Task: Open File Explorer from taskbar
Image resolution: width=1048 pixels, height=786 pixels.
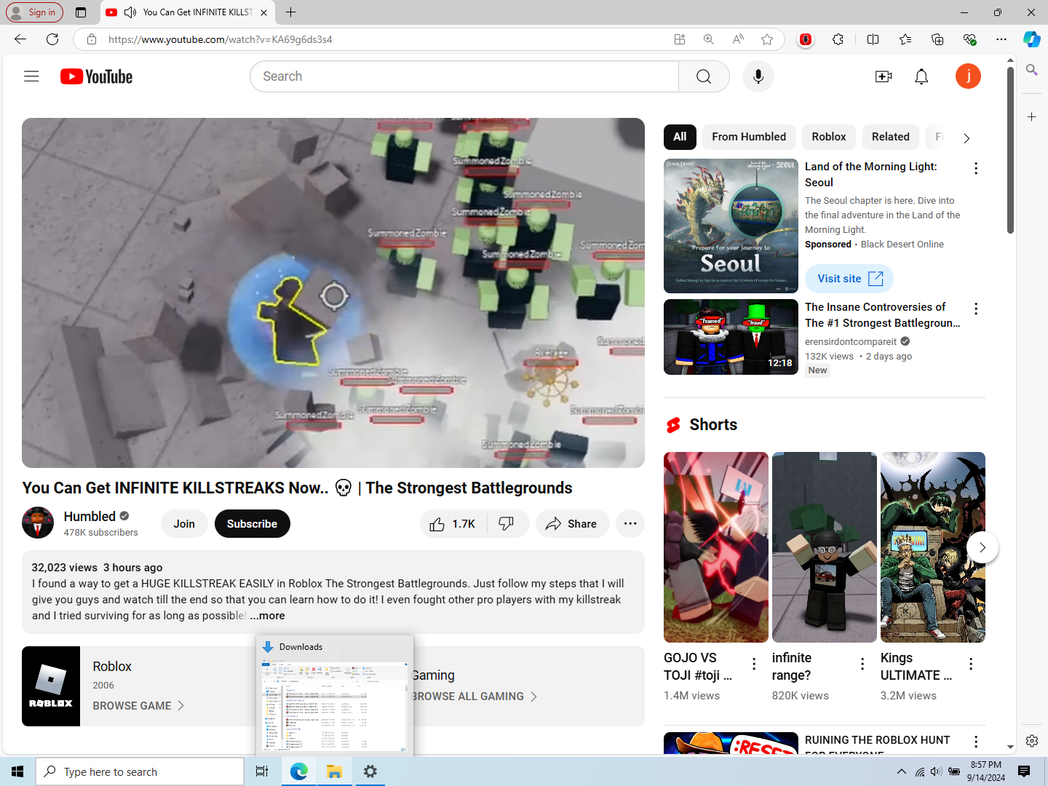Action: tap(334, 771)
